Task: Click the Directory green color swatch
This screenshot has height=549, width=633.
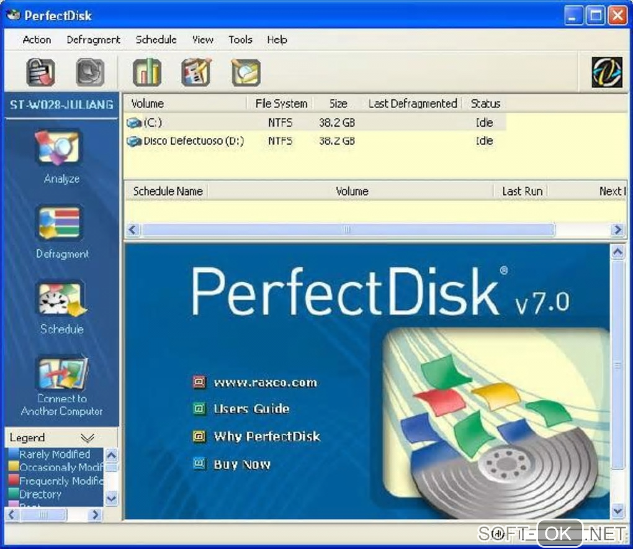Action: (x=13, y=493)
